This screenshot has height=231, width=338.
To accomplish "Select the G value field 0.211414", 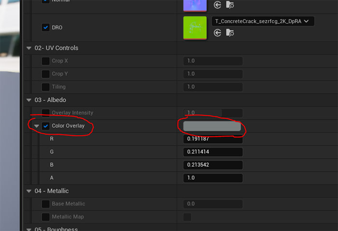I will point(212,152).
